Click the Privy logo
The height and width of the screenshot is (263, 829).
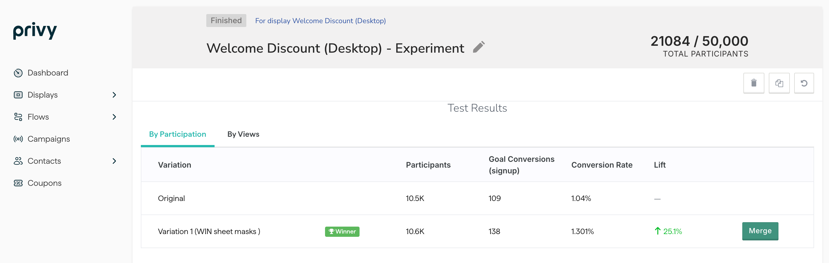point(35,31)
